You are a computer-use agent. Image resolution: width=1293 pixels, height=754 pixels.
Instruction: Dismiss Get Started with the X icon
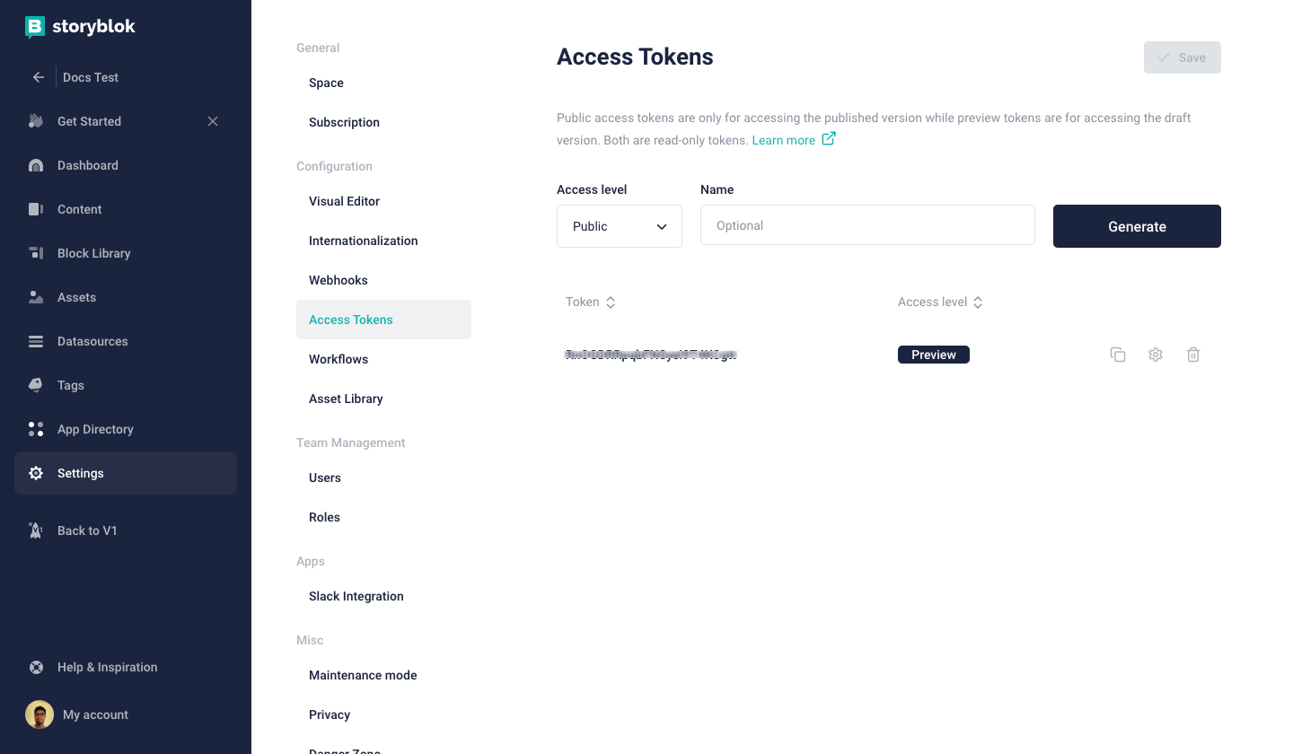(x=213, y=121)
